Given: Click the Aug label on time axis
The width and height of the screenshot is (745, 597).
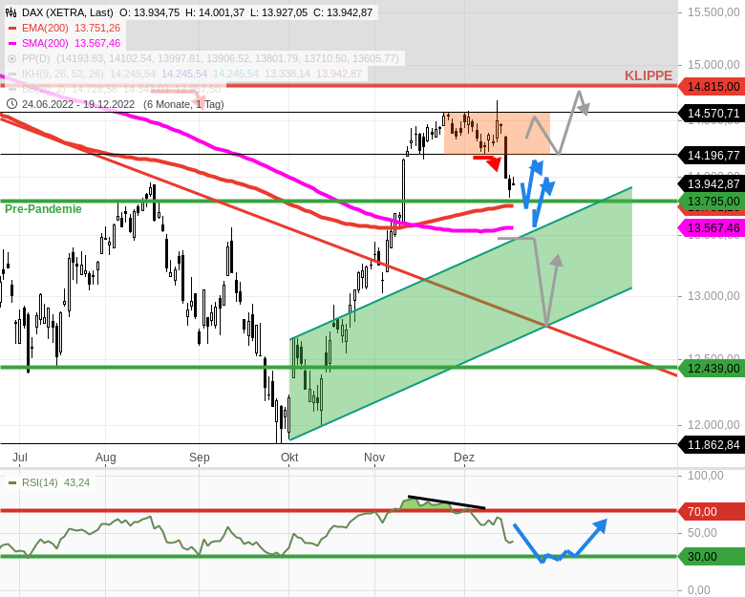Looking at the screenshot, I should tap(105, 458).
